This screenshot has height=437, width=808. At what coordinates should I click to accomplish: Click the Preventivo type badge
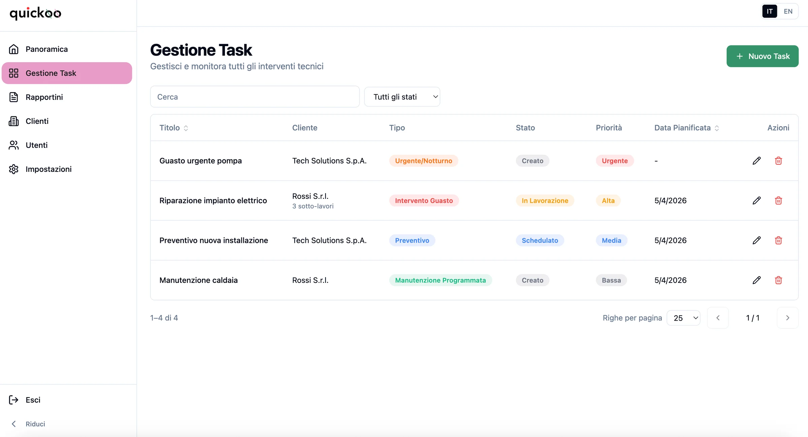[412, 240]
